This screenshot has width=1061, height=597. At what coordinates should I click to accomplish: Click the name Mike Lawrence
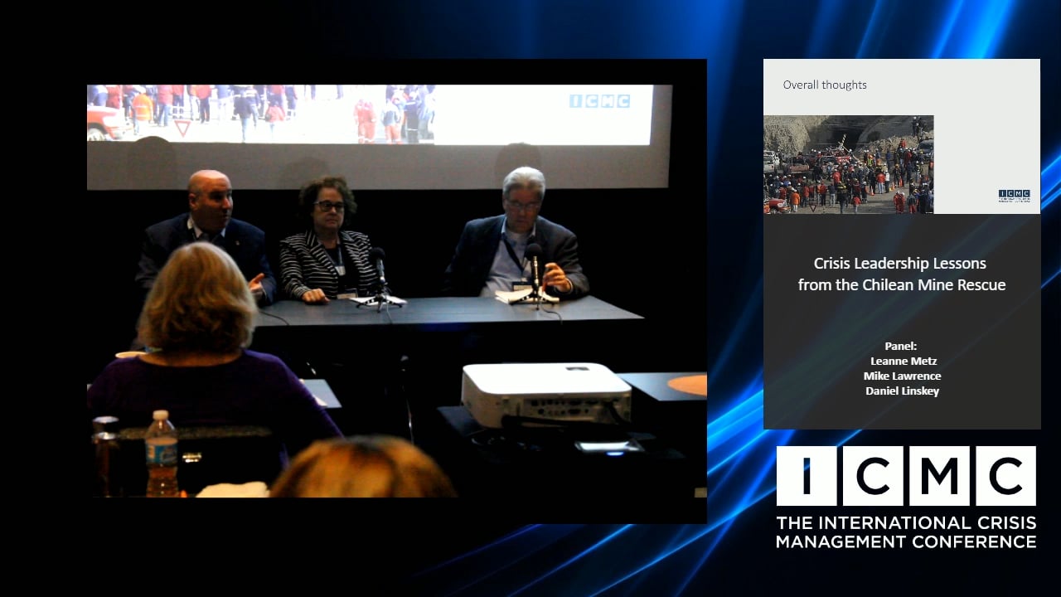coord(902,376)
